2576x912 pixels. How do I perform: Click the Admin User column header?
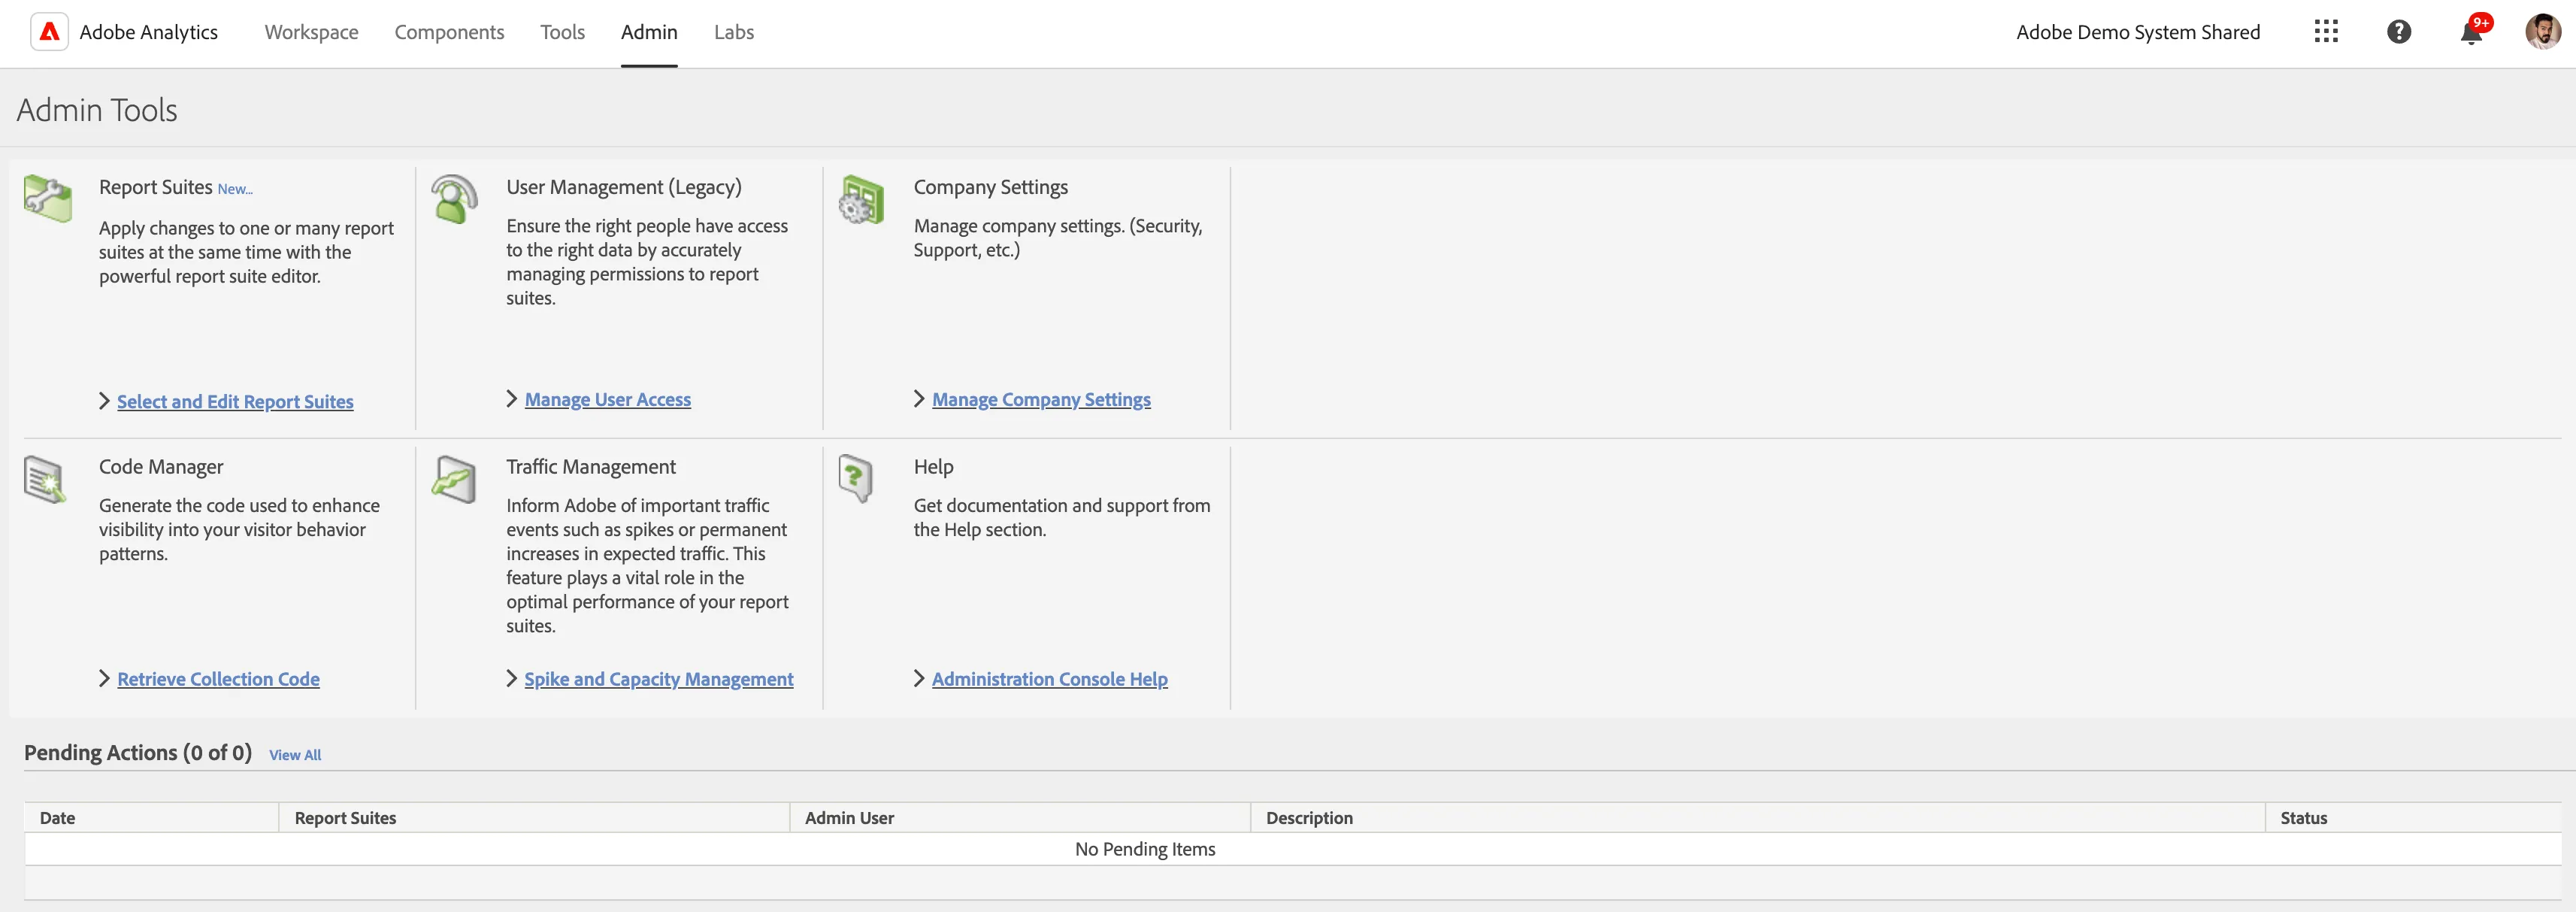1020,817
